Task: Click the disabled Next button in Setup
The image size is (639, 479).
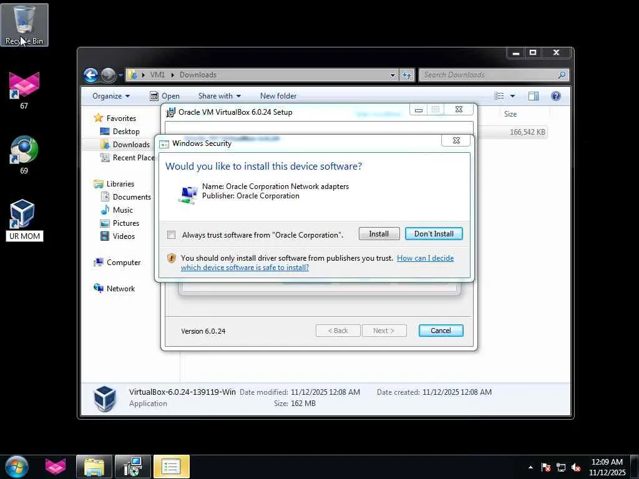Action: click(x=384, y=331)
